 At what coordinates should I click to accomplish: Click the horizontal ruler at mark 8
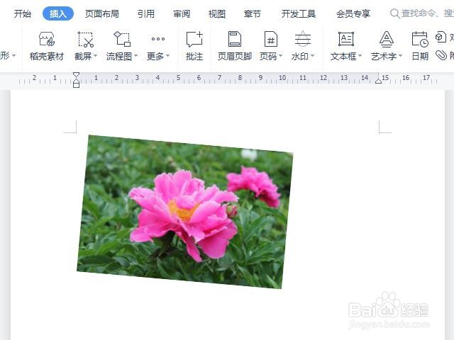pyautogui.click(x=240, y=78)
